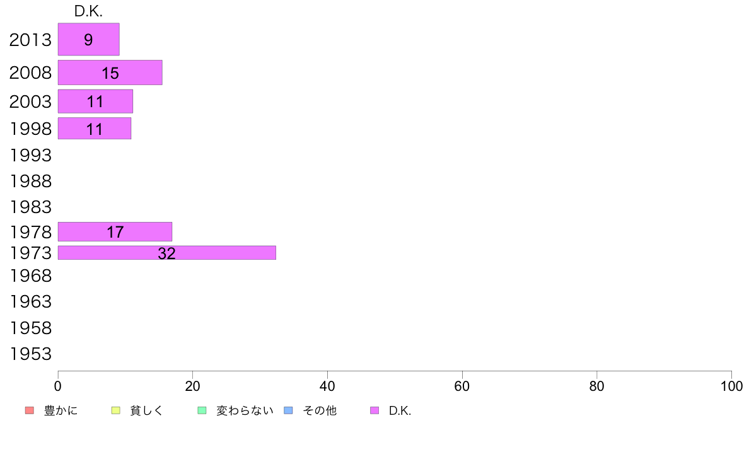Select the 1973 bar showing 32
Viewport: 749px width, 464px height.
167,253
